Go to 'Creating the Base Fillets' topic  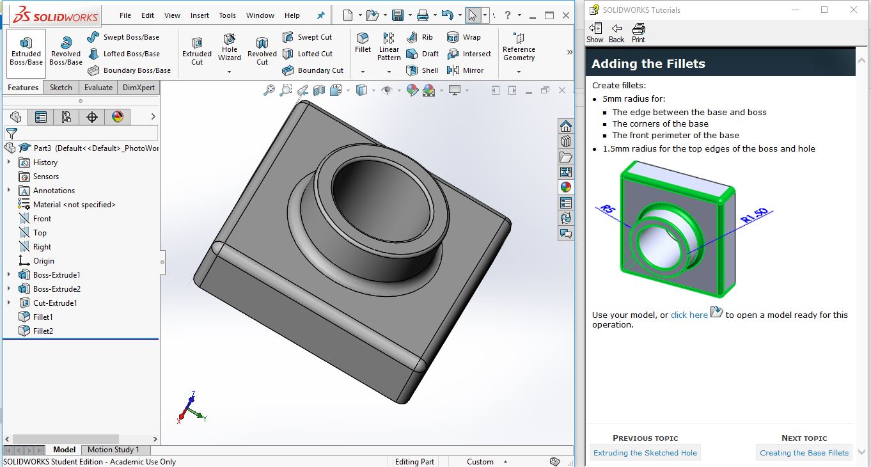click(804, 453)
